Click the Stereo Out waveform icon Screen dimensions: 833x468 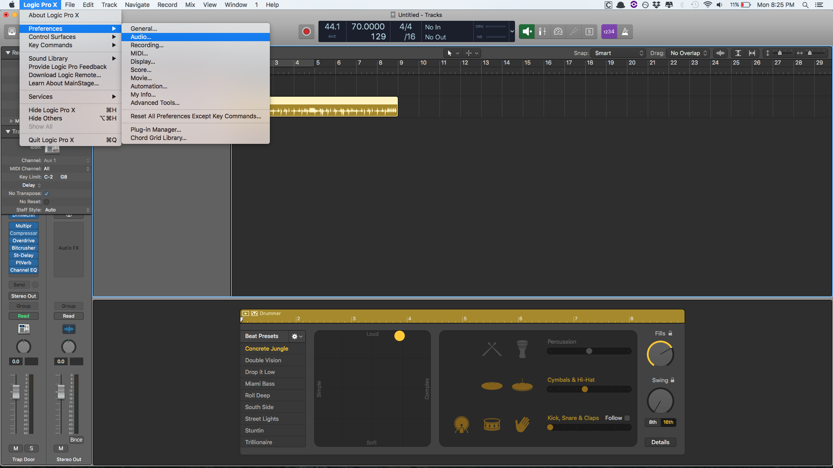69,329
